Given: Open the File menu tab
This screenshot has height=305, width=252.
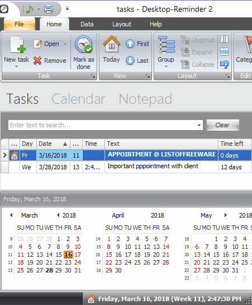Looking at the screenshot, I should (19, 24).
